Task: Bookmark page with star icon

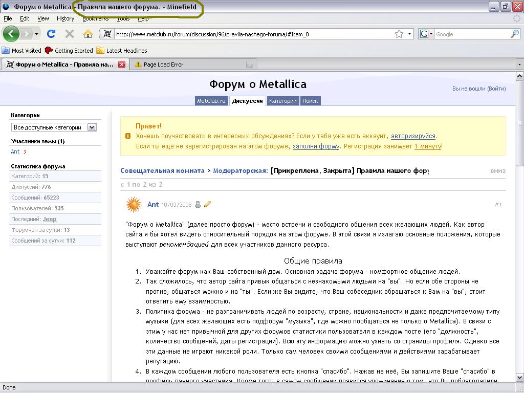Action: tap(399, 34)
